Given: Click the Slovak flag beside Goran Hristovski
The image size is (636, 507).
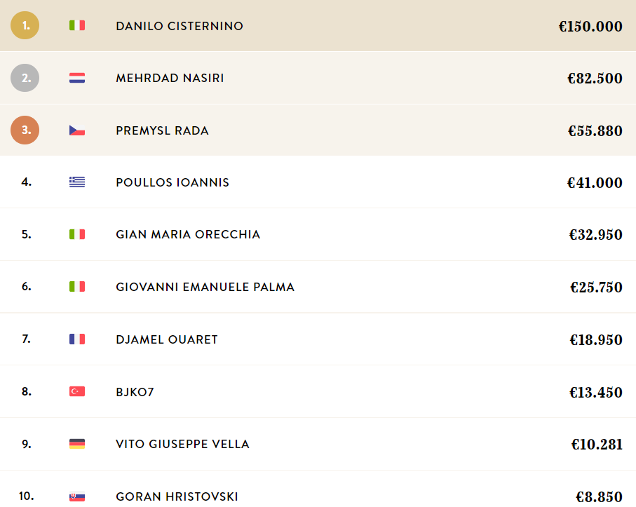Looking at the screenshot, I should pyautogui.click(x=77, y=496).
